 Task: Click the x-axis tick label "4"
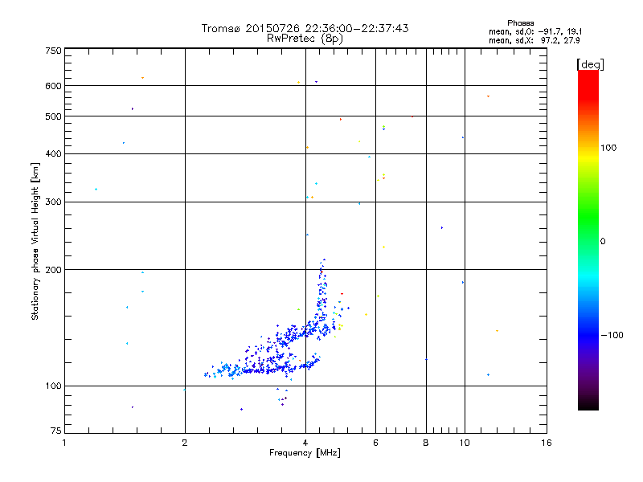pos(305,443)
